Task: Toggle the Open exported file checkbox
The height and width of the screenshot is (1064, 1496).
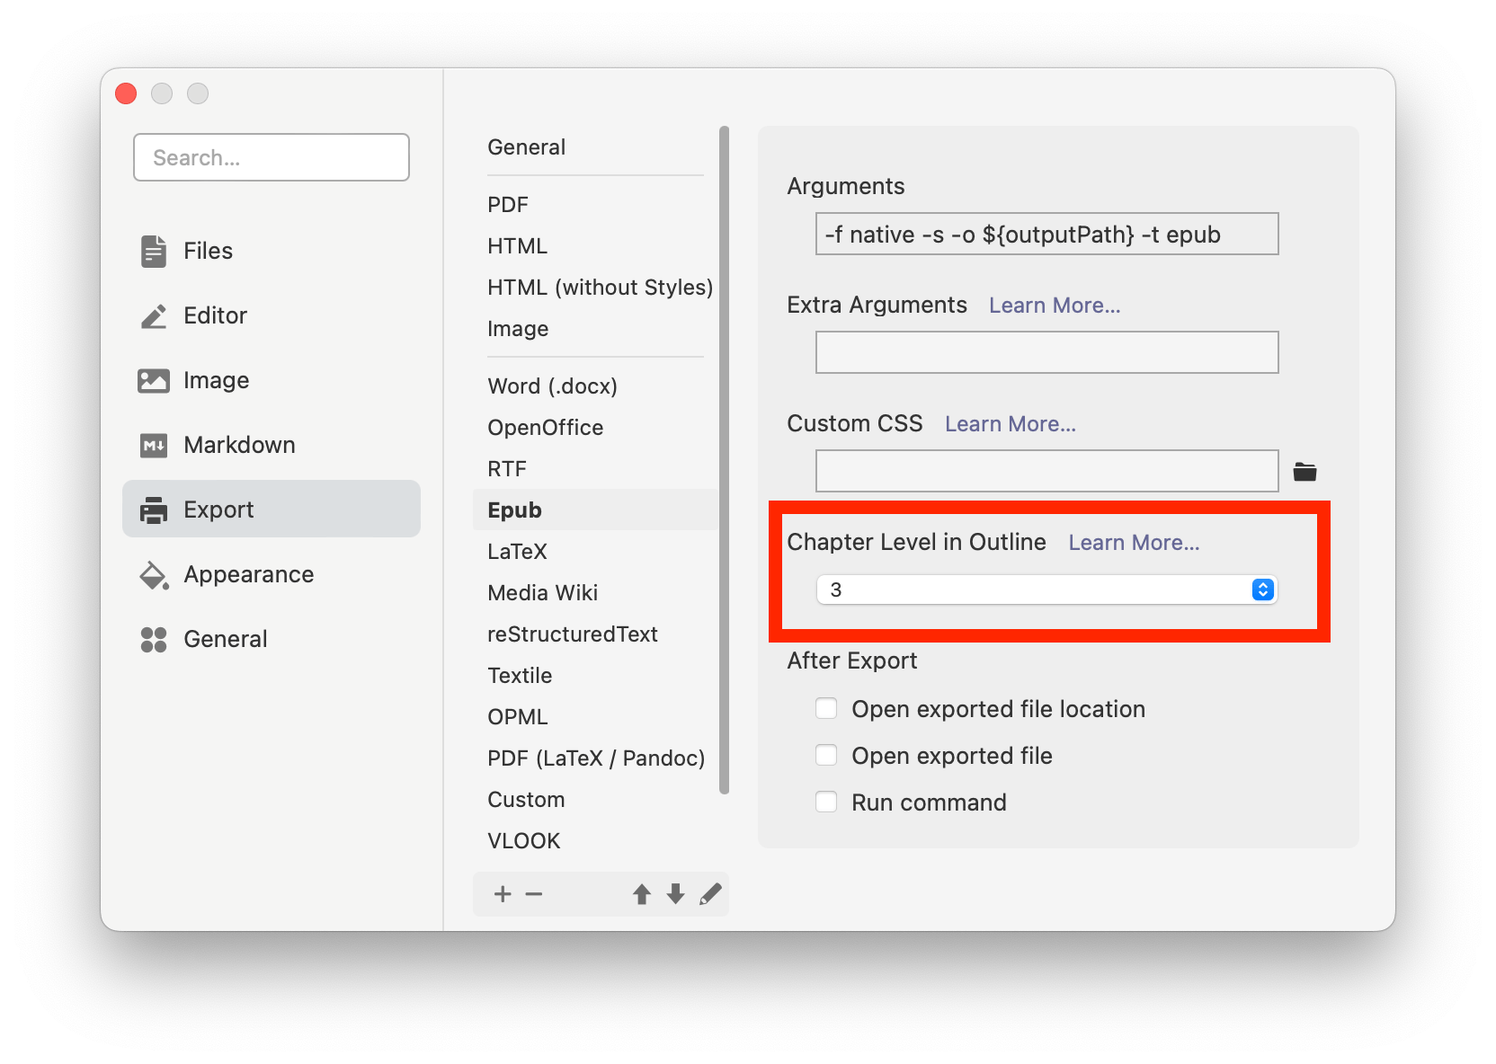Action: 826,755
